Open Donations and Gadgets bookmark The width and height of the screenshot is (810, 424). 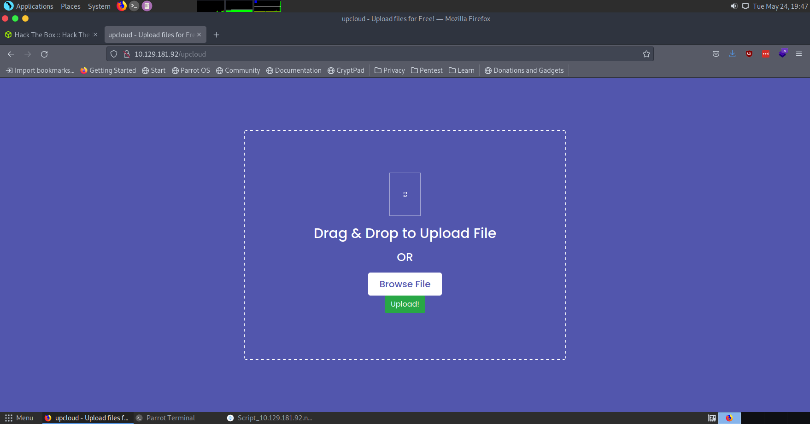[x=524, y=70]
